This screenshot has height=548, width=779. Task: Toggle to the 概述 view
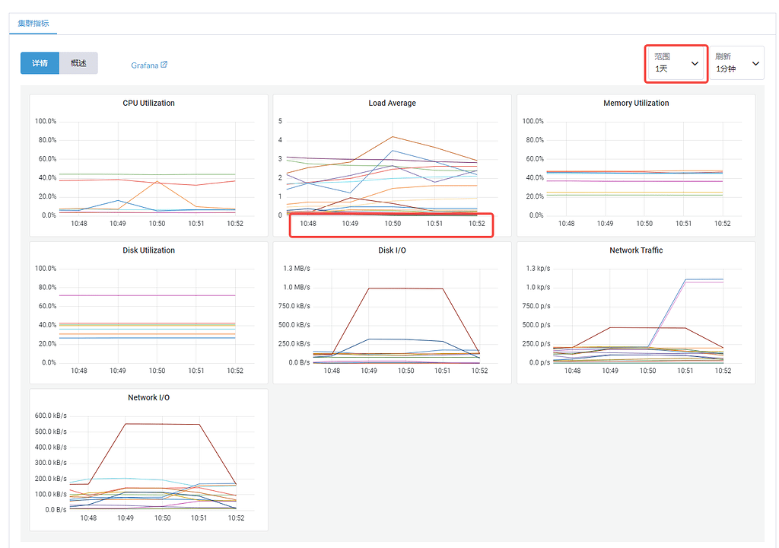pyautogui.click(x=79, y=63)
